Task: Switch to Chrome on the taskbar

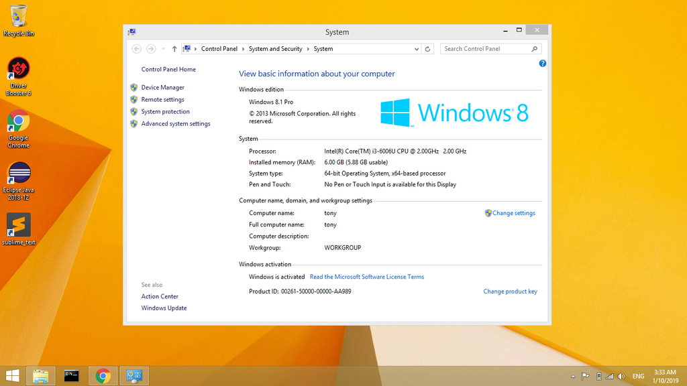Action: point(103,375)
